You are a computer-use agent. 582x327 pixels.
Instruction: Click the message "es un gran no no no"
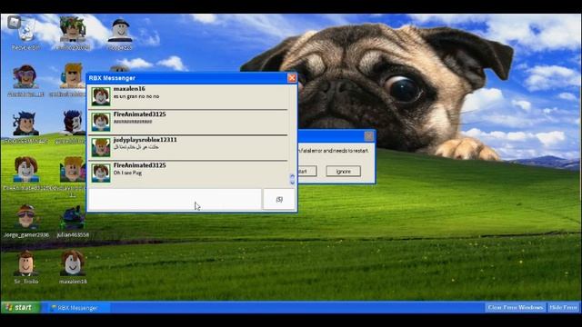(136, 96)
